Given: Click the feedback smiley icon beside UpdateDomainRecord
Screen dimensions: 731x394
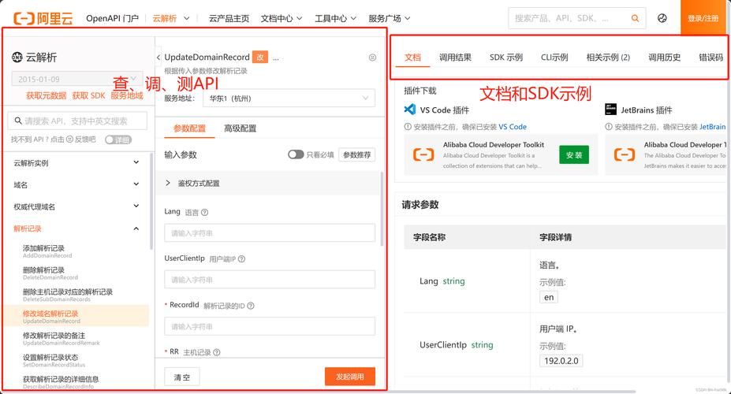Looking at the screenshot, I should (x=372, y=58).
